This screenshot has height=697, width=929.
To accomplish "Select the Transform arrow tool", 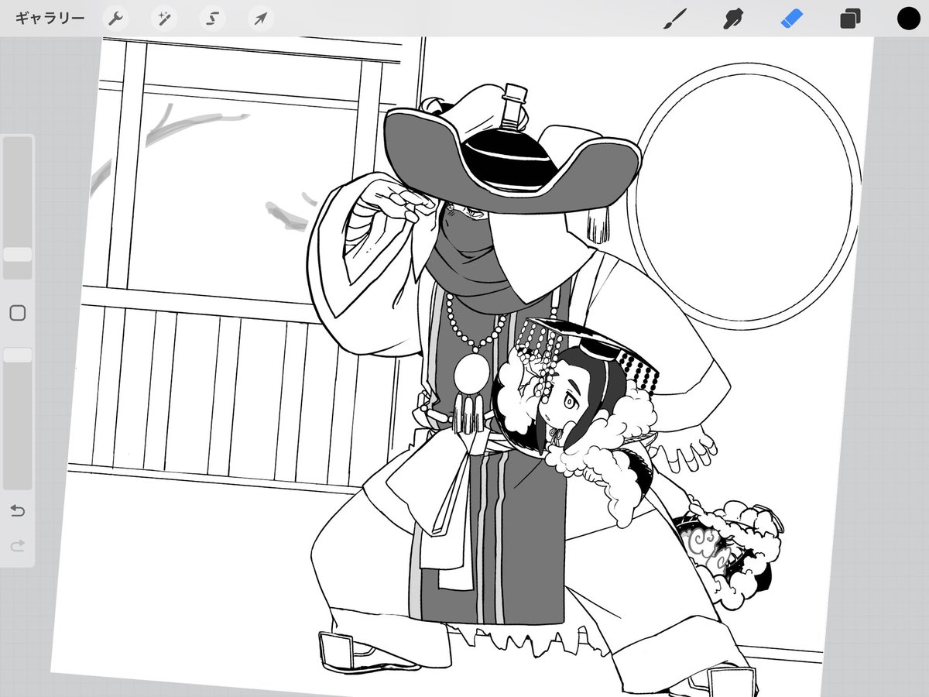I will point(260,19).
